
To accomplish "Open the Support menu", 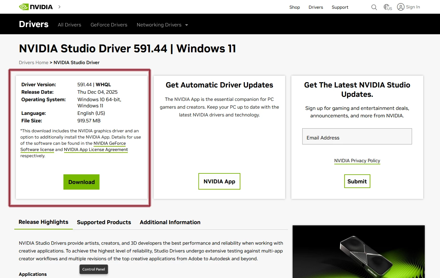I will [x=340, y=7].
